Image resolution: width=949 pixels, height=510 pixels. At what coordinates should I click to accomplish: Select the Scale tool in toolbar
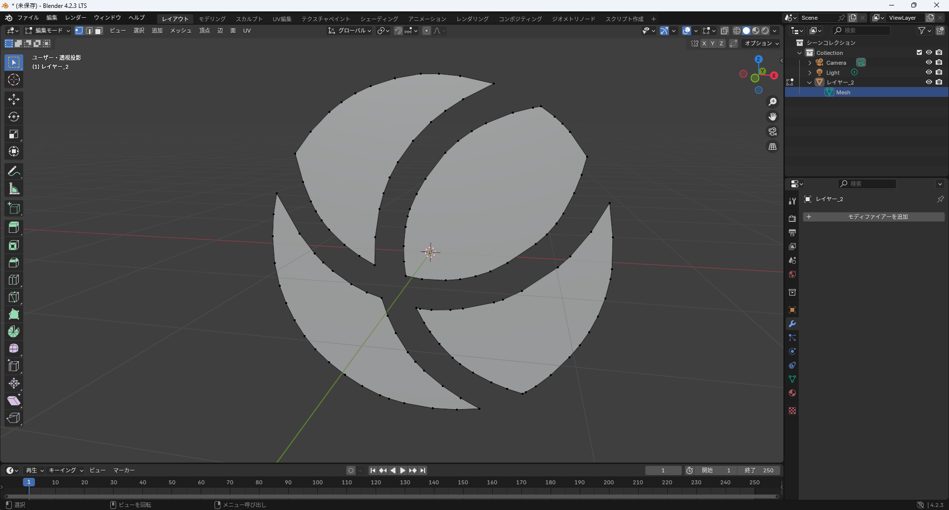pos(14,134)
